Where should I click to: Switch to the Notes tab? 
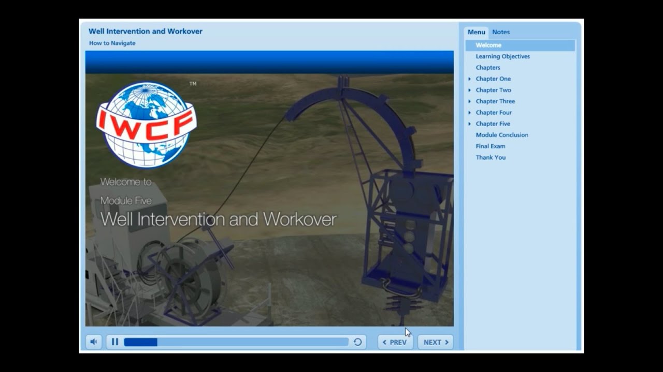point(501,32)
